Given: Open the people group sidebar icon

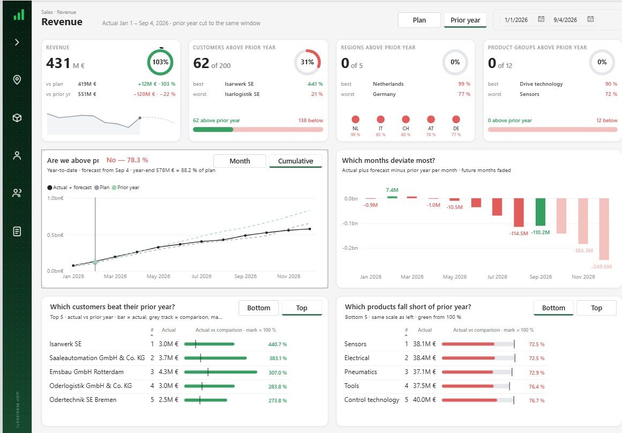Looking at the screenshot, I should 17,193.
